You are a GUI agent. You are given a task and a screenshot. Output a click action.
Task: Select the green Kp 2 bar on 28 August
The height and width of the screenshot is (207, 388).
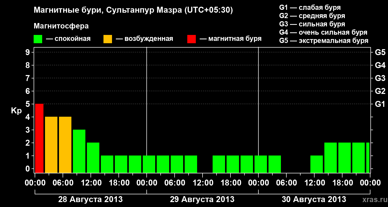[93, 158]
